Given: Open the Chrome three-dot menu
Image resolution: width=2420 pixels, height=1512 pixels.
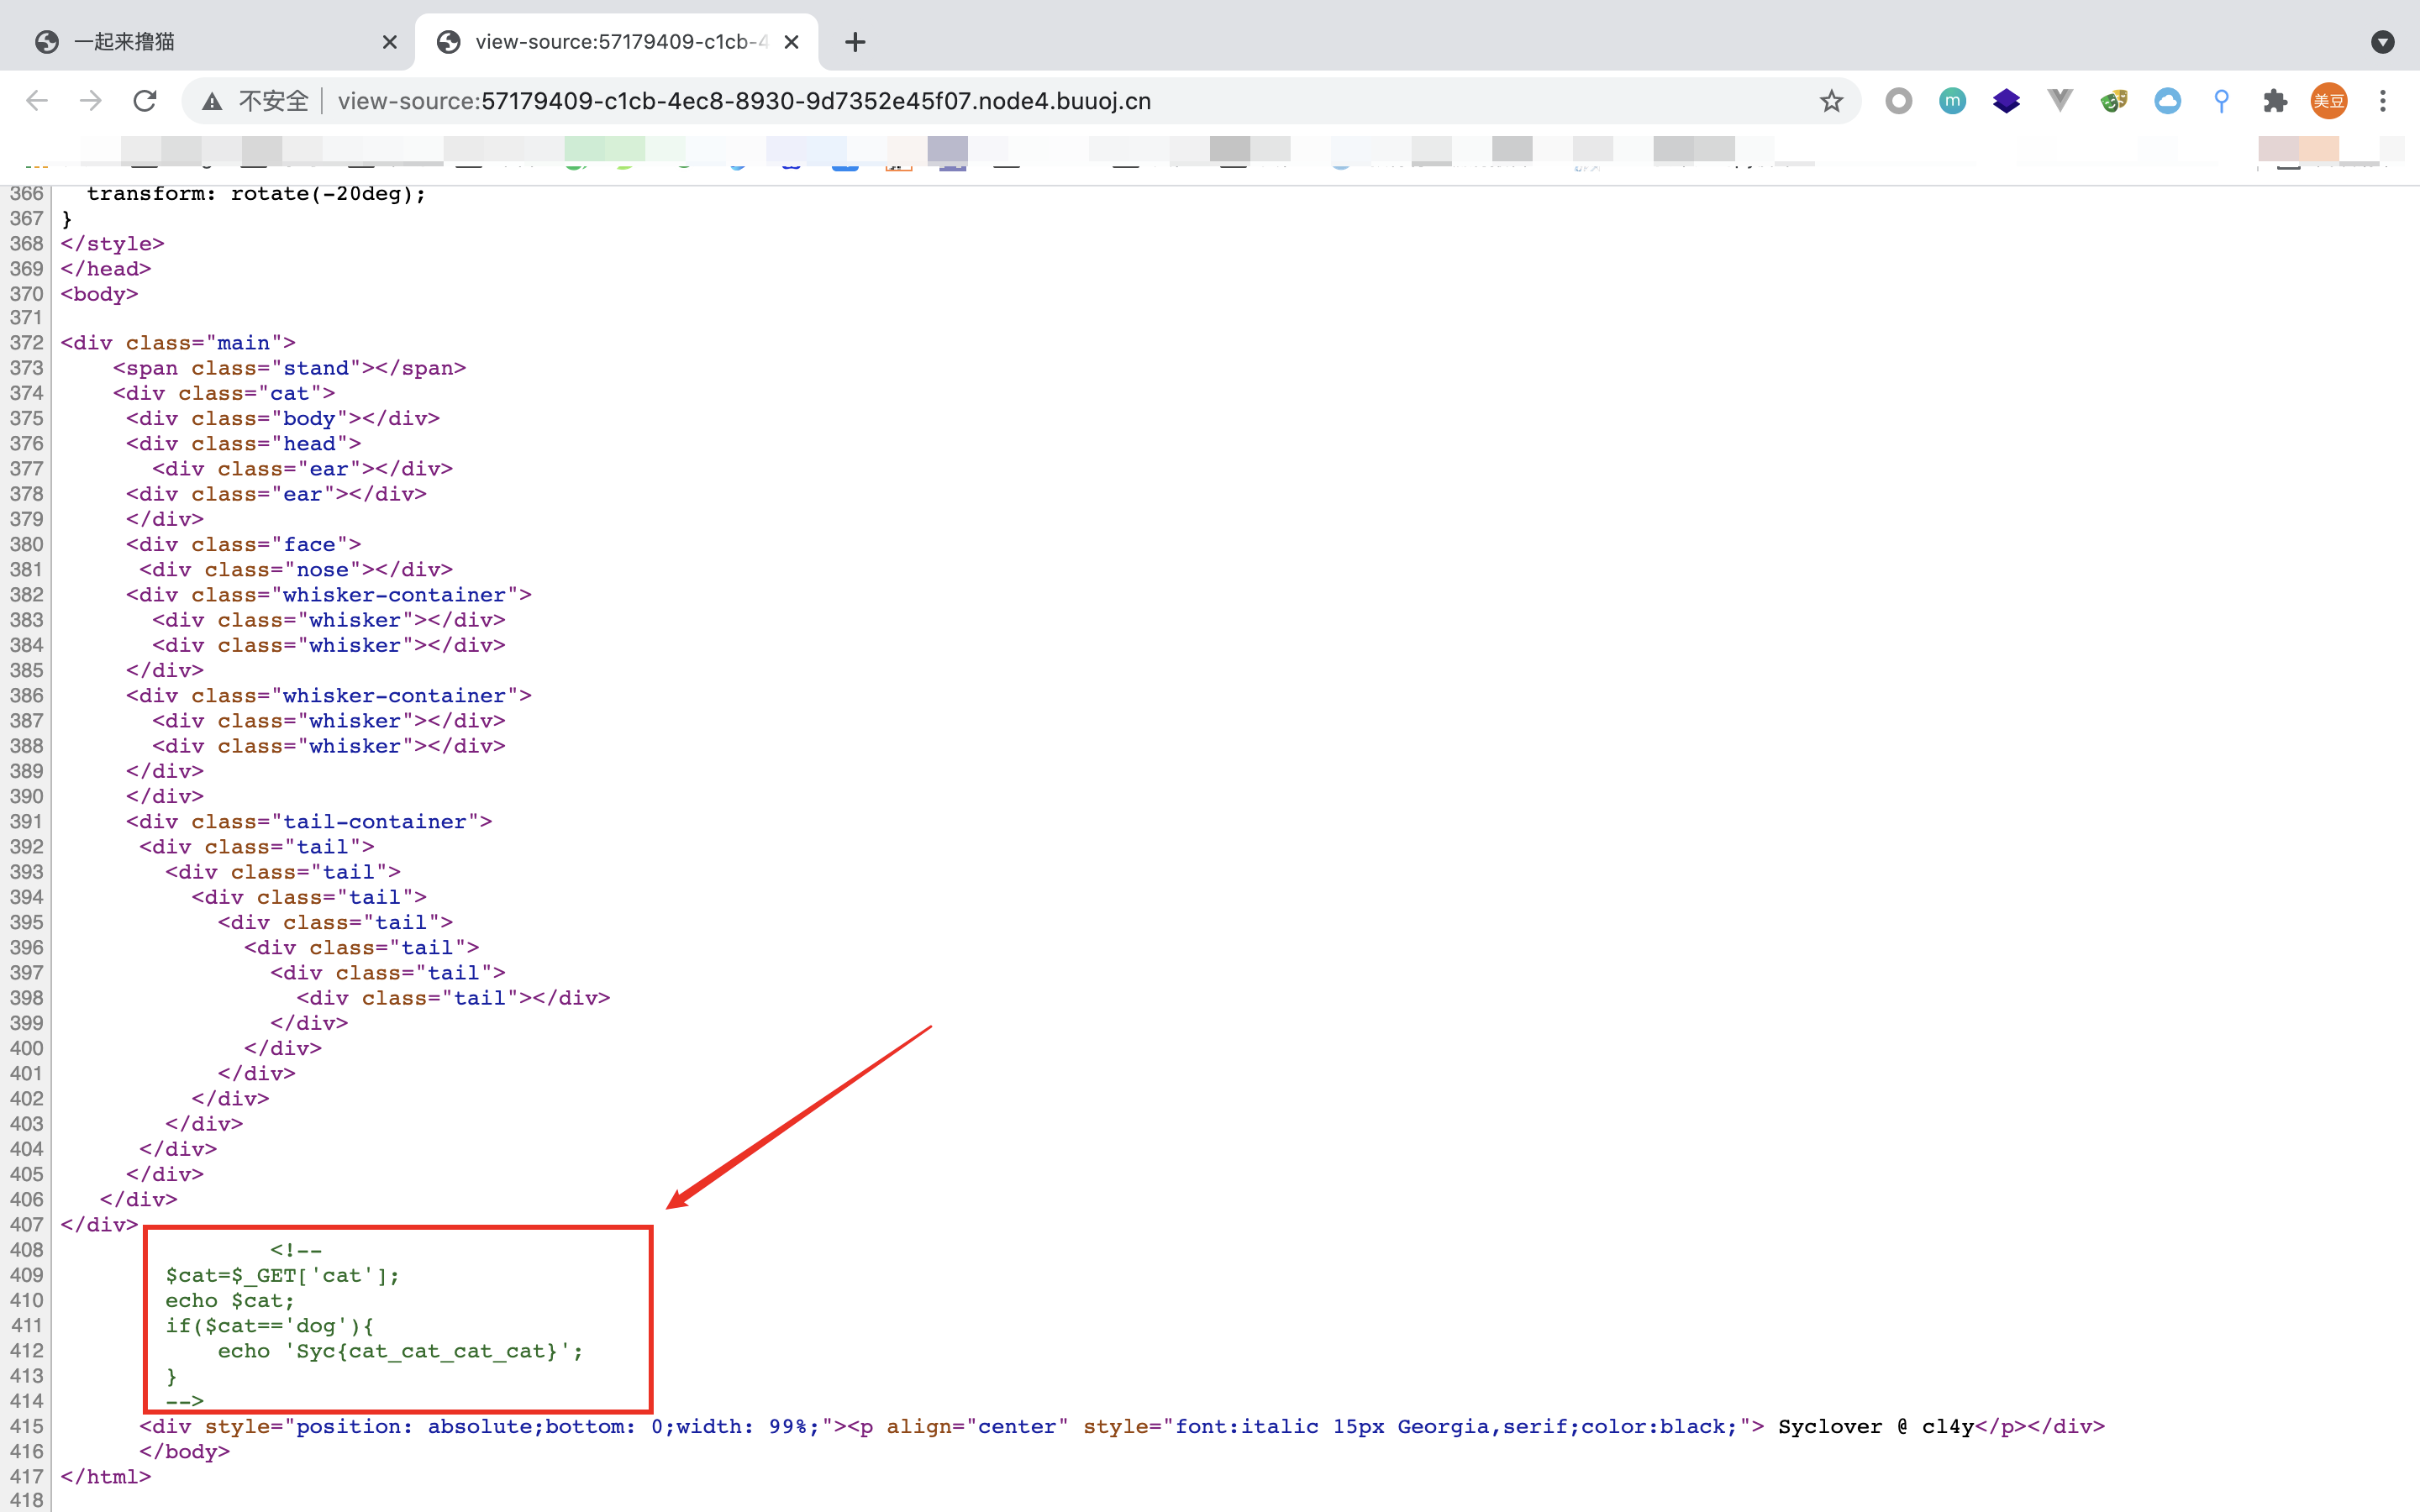Looking at the screenshot, I should pyautogui.click(x=2383, y=101).
